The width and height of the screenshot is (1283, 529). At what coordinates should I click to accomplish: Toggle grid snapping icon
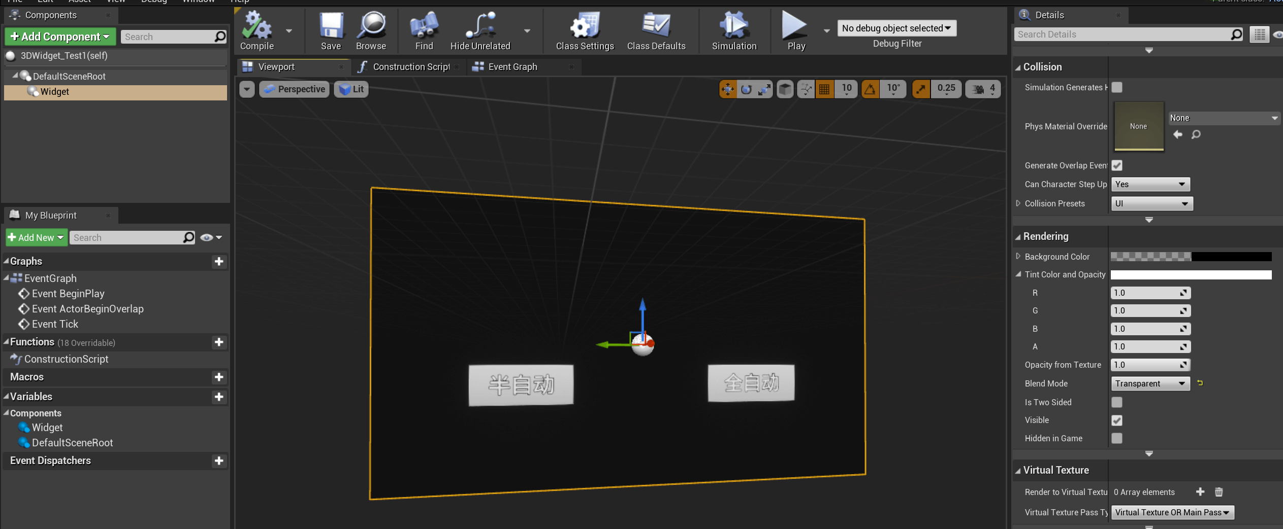click(824, 89)
